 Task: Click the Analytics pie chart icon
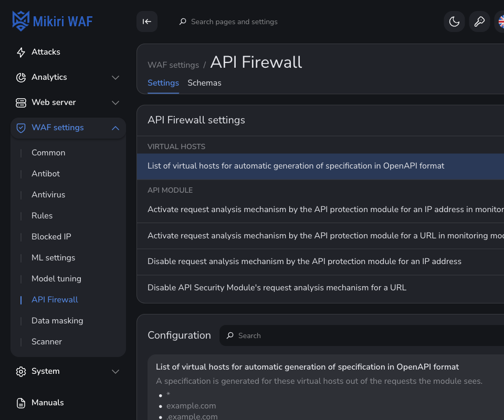coord(21,78)
